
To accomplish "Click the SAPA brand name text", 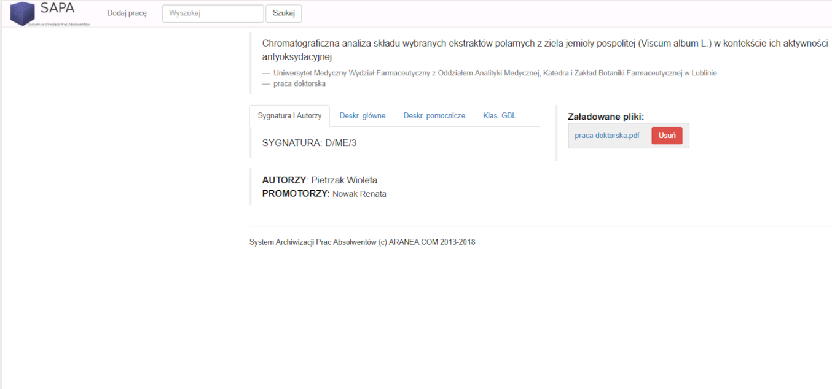I will (57, 9).
